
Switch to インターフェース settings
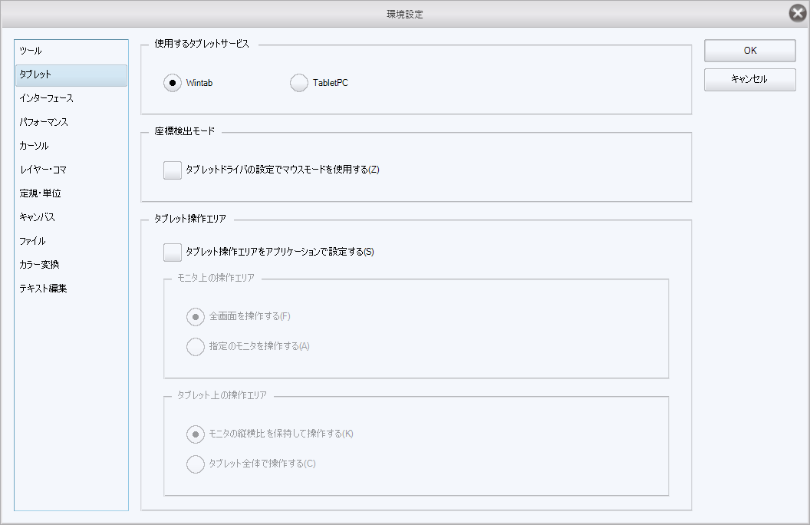(x=46, y=98)
